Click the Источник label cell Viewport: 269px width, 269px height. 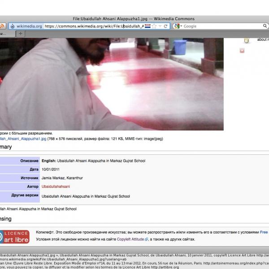(x=20, y=178)
